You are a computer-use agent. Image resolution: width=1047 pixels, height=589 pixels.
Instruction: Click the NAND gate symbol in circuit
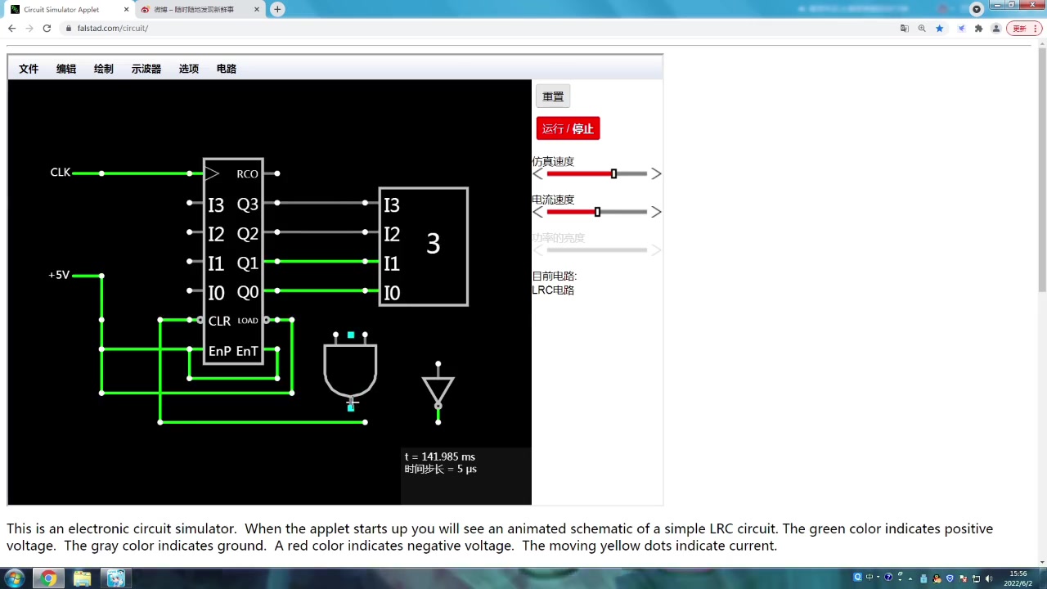(x=350, y=370)
